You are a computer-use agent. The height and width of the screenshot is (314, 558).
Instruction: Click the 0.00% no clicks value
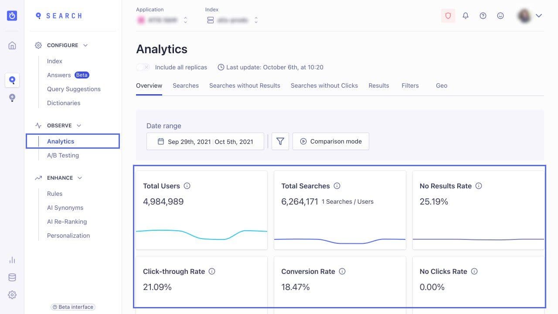tap(432, 287)
